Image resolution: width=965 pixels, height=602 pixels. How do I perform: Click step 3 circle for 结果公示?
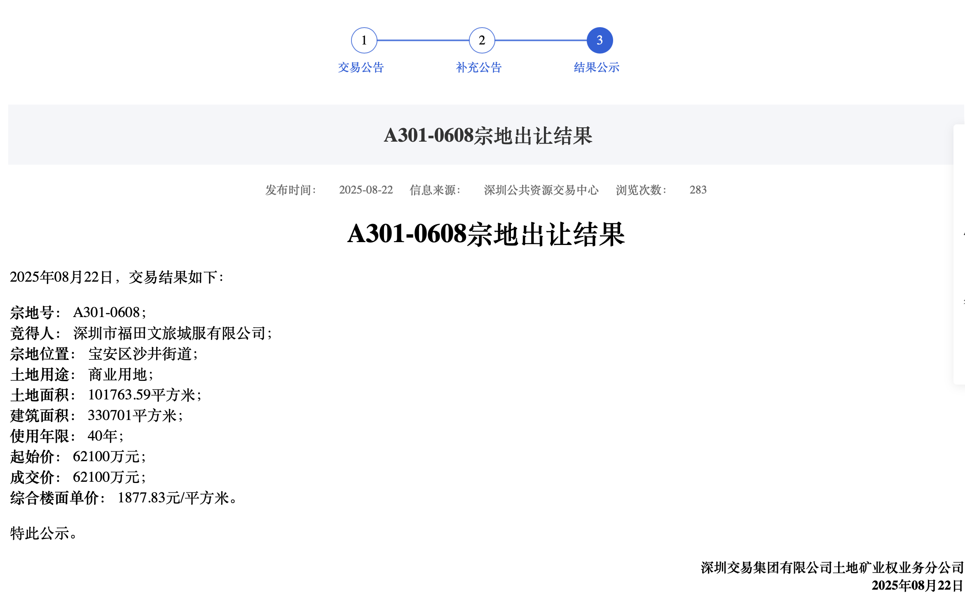tap(600, 40)
